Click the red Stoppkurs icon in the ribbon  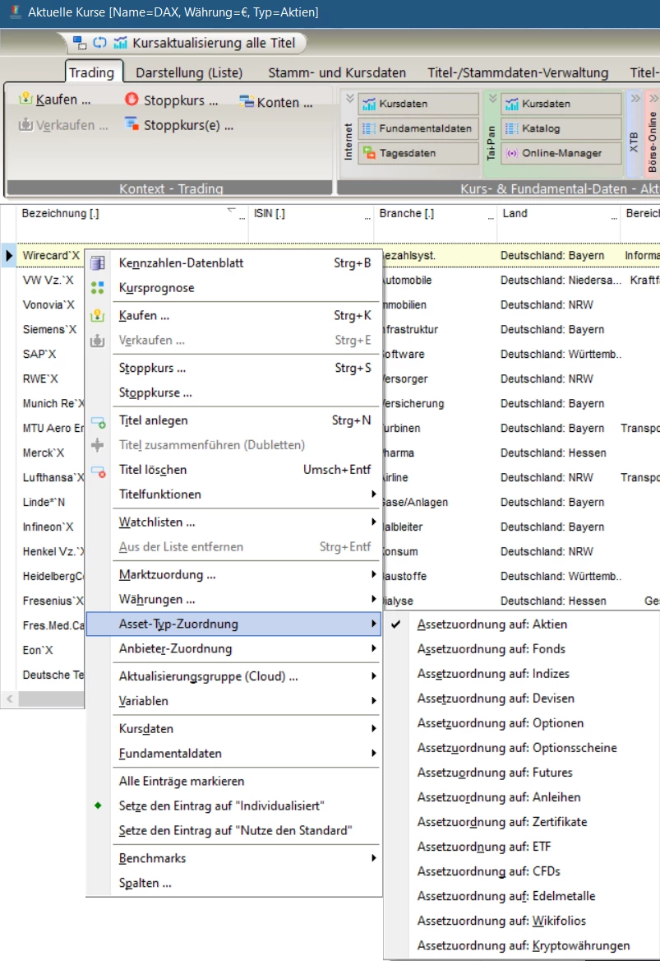click(x=132, y=99)
